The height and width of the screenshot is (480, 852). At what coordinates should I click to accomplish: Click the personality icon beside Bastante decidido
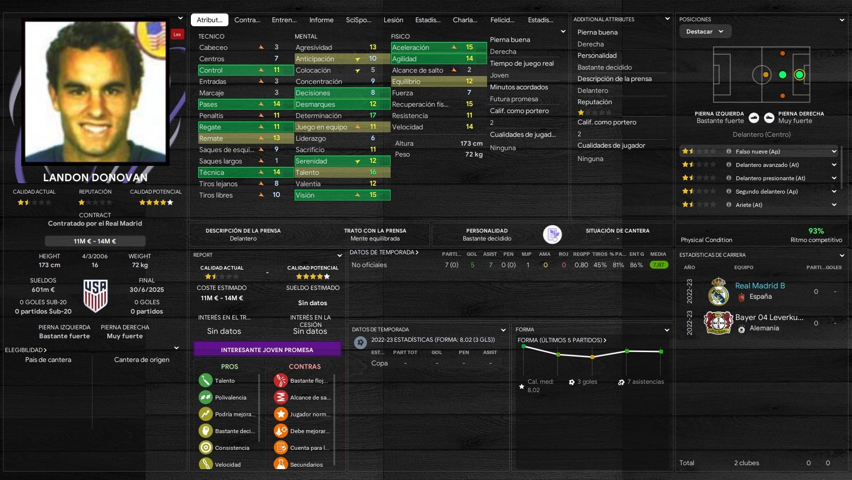[x=552, y=234]
